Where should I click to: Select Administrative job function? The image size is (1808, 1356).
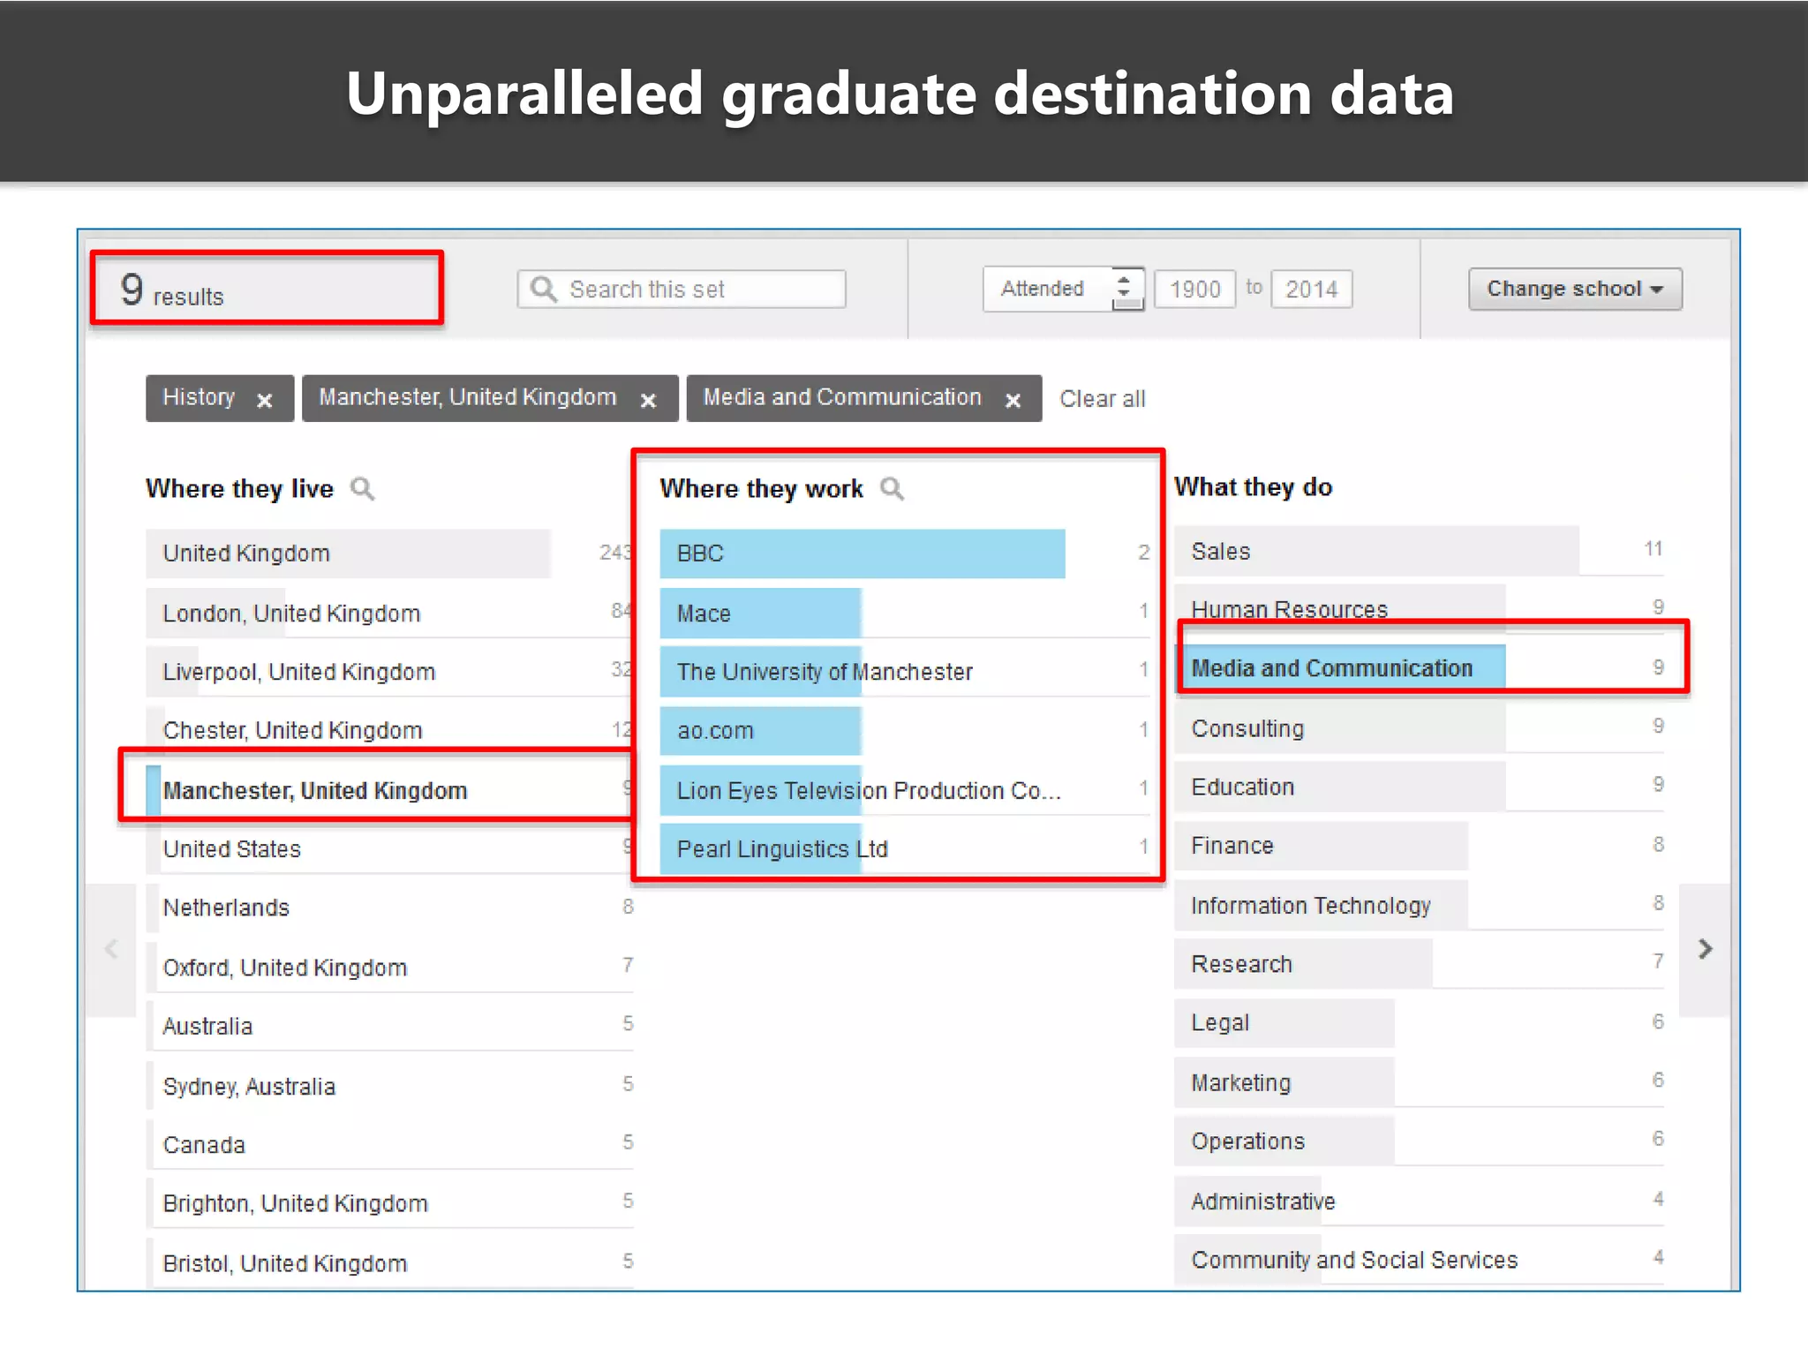1419,1202
